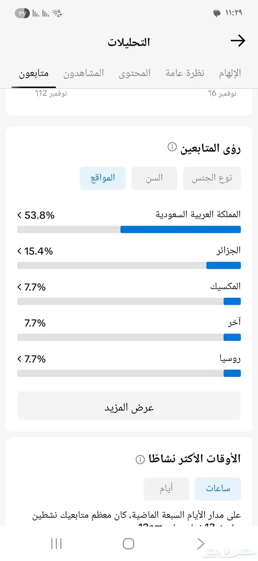Image resolution: width=258 pixels, height=561 pixels.
Task: Select المواقع filter for follower insights
Action: pos(102,178)
